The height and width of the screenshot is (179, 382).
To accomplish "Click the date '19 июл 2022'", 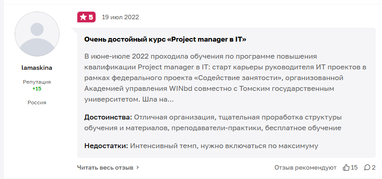I will click(x=120, y=17).
